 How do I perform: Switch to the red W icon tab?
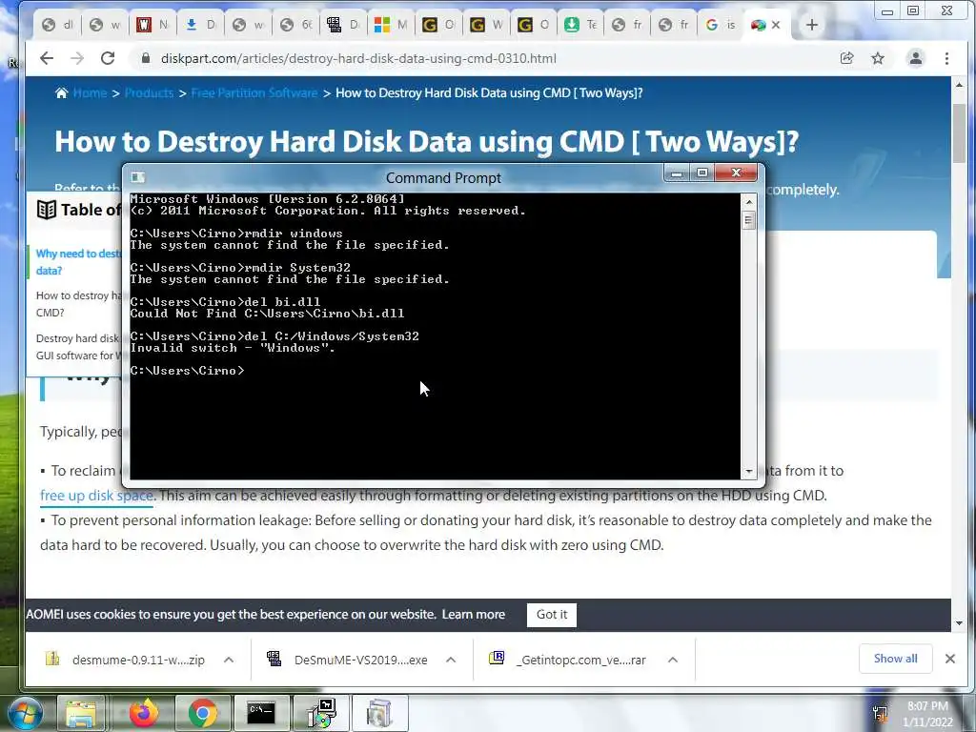(x=152, y=25)
